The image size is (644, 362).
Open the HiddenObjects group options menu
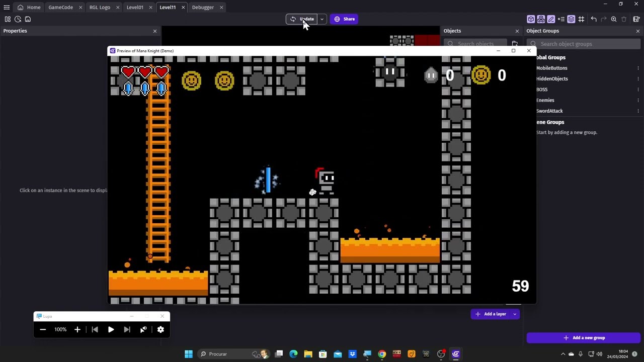(x=638, y=78)
